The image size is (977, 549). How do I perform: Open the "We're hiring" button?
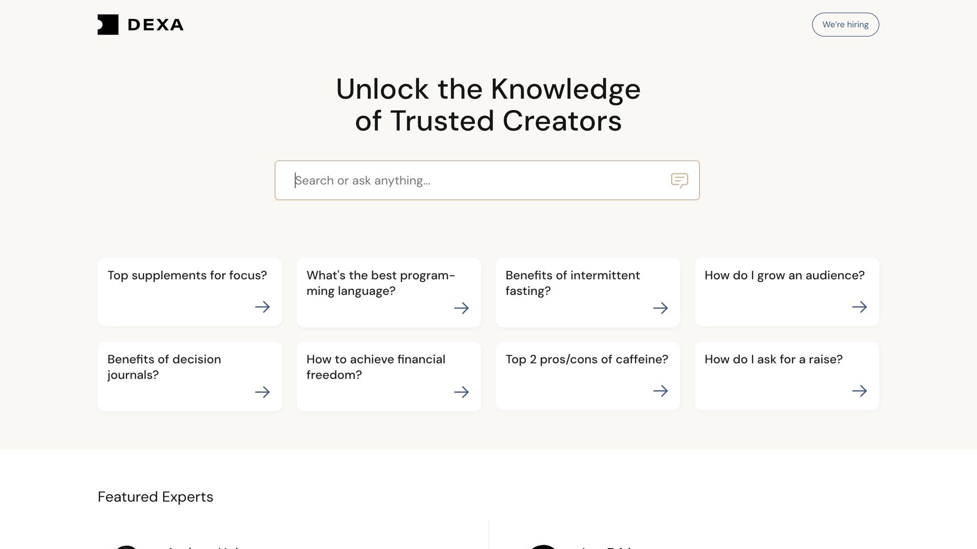(845, 24)
